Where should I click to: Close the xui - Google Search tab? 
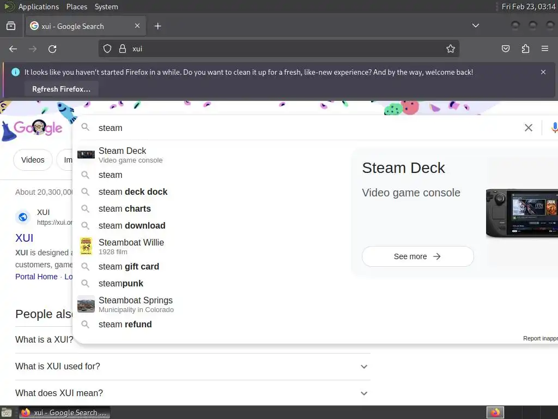[x=137, y=26]
